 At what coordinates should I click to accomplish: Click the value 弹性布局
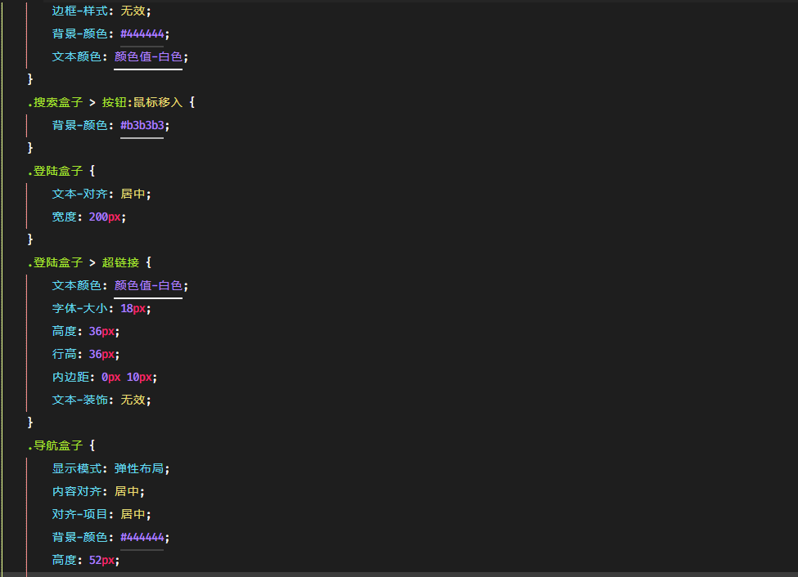[x=139, y=468]
